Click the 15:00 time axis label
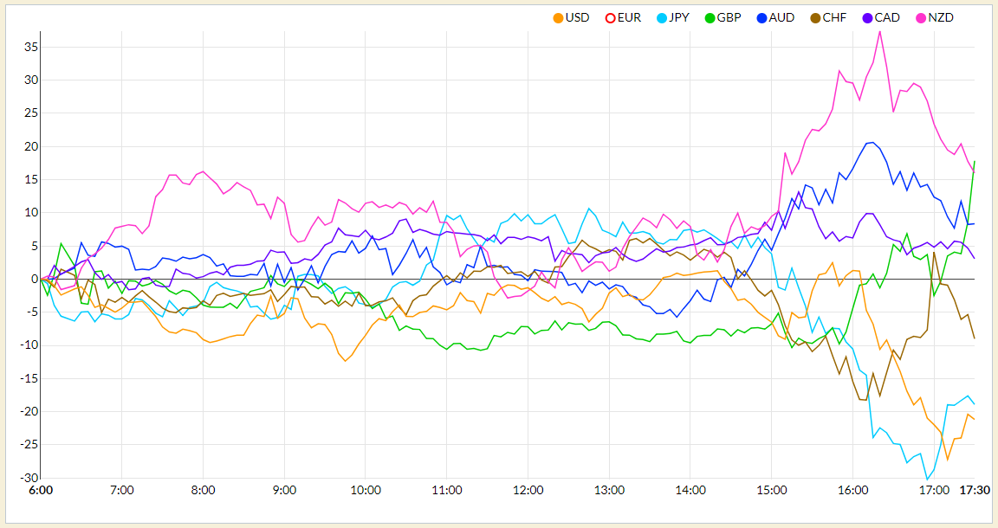The image size is (998, 528). pos(771,490)
